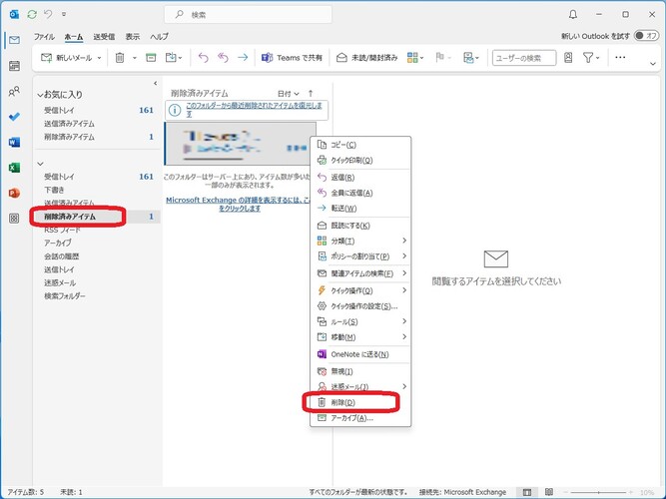Click the ribbon overflow three-dots icon
The height and width of the screenshot is (499, 666).
(x=620, y=57)
